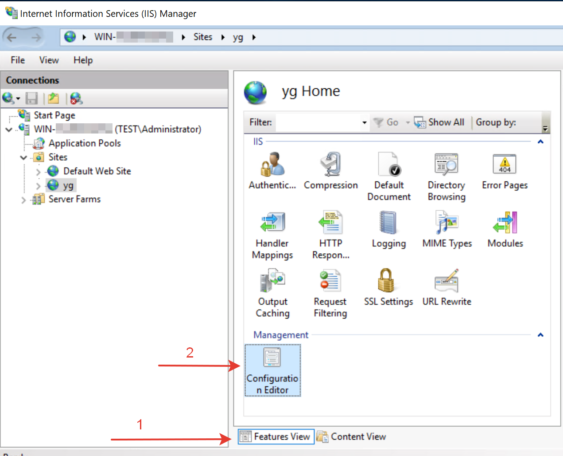Image resolution: width=563 pixels, height=456 pixels.
Task: Open the Modules feature
Action: point(505,230)
